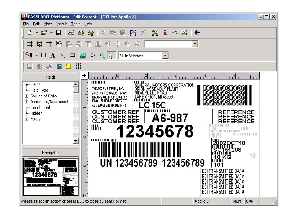Image resolution: width=293 pixels, height=219 pixels.
Task: Click the 210 211 serial number icon
Action: coord(79,66)
